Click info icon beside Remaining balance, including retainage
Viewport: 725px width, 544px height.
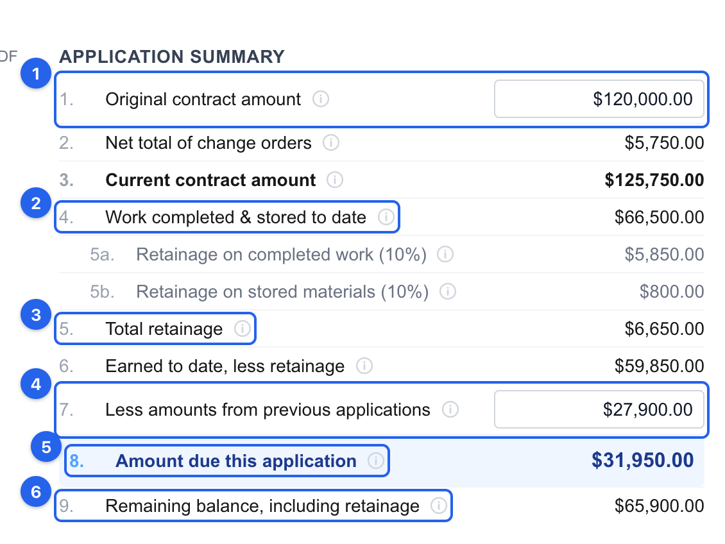[x=439, y=506]
